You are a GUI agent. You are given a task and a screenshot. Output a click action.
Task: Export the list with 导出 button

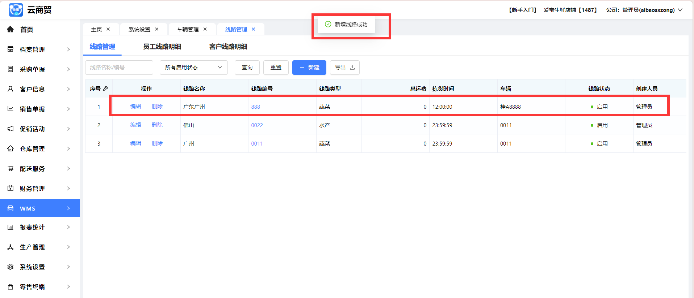(x=344, y=68)
